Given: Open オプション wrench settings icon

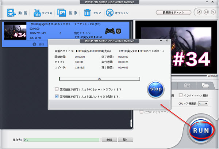Looking at the screenshot, I should pos(109,13).
